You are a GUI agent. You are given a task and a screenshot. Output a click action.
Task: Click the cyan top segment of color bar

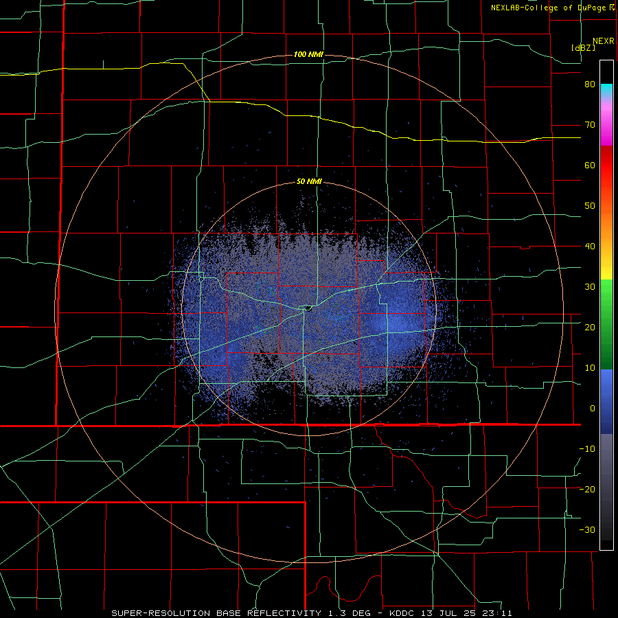point(606,90)
